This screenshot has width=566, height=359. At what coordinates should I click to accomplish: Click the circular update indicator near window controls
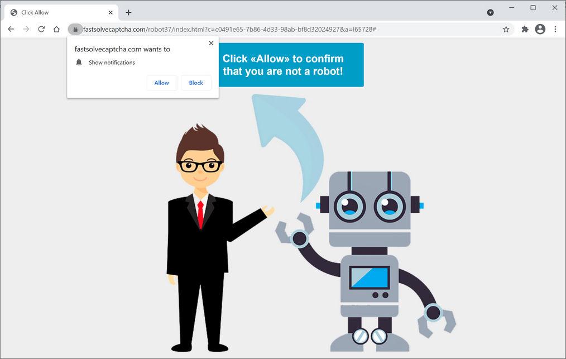click(490, 12)
